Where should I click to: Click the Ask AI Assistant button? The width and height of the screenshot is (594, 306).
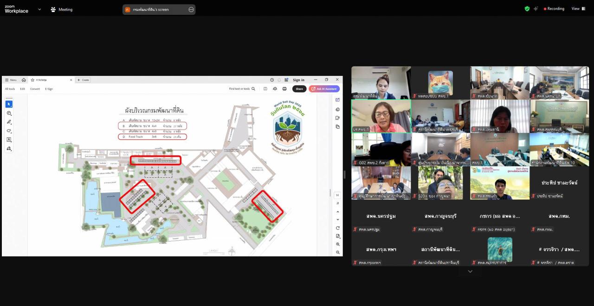point(324,89)
